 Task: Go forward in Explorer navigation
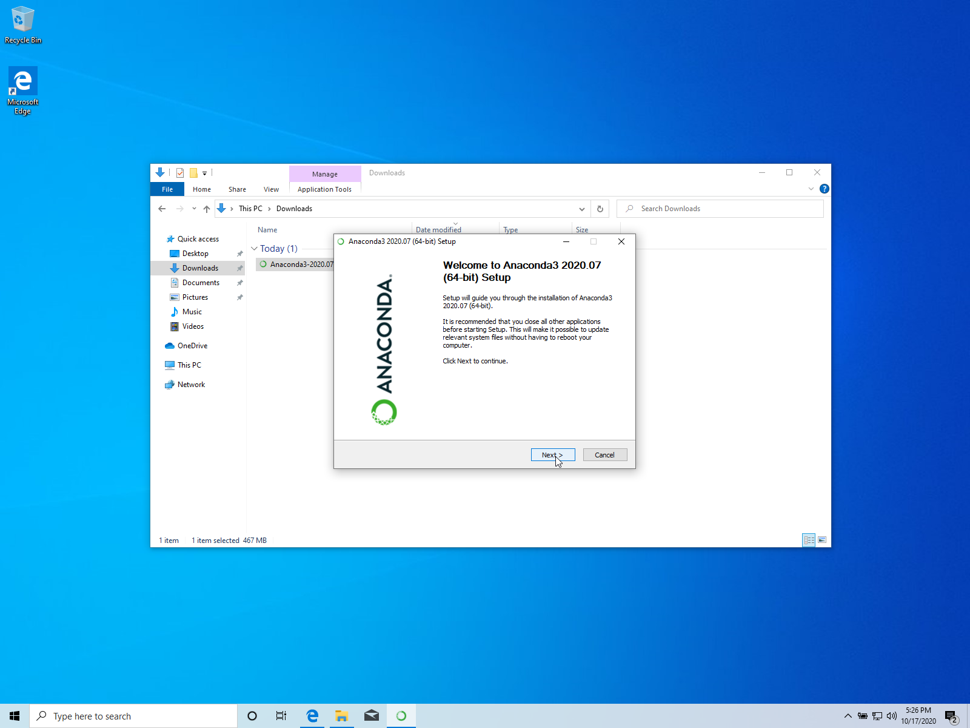179,209
